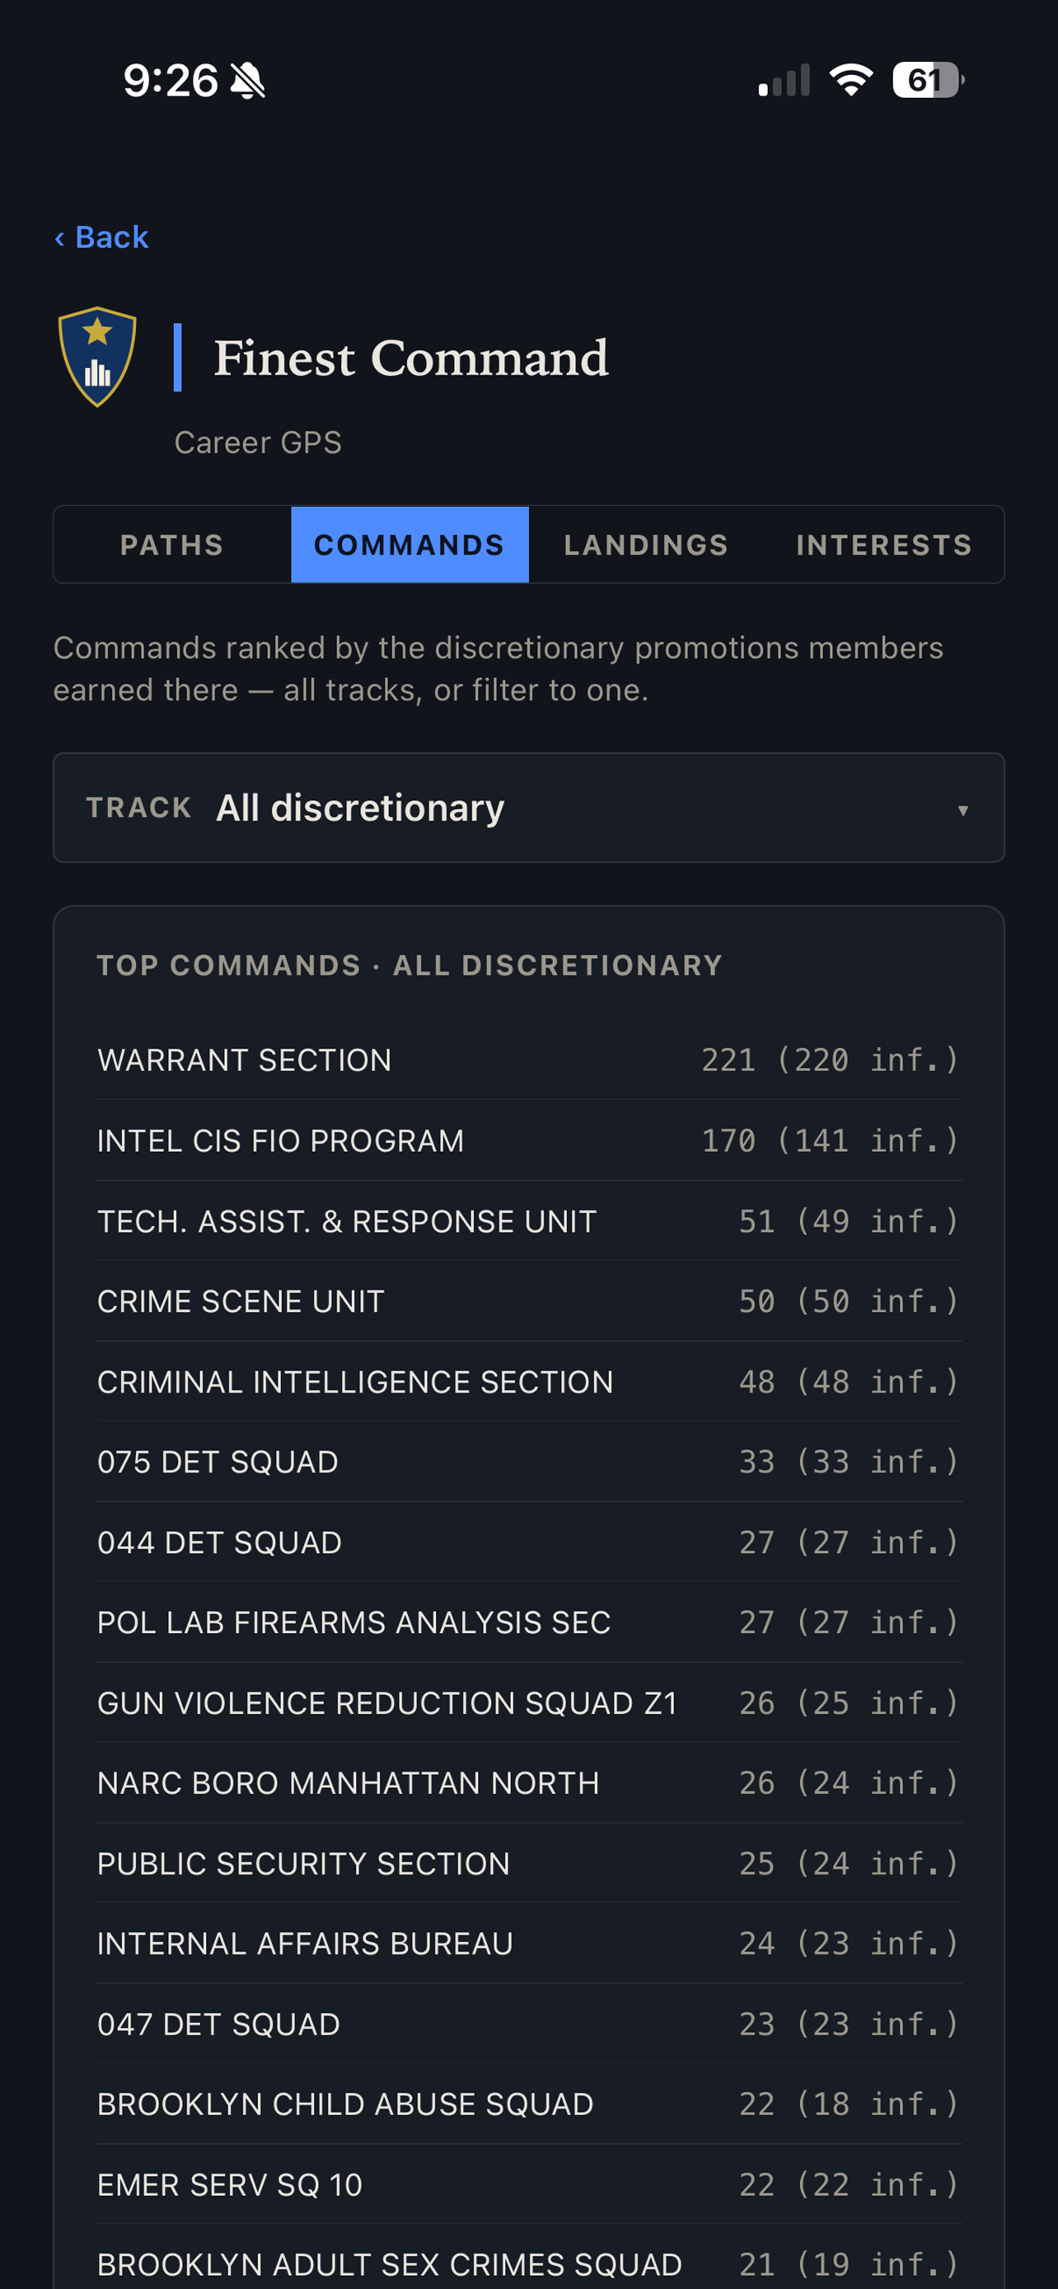Select the Commands tab

[410, 545]
